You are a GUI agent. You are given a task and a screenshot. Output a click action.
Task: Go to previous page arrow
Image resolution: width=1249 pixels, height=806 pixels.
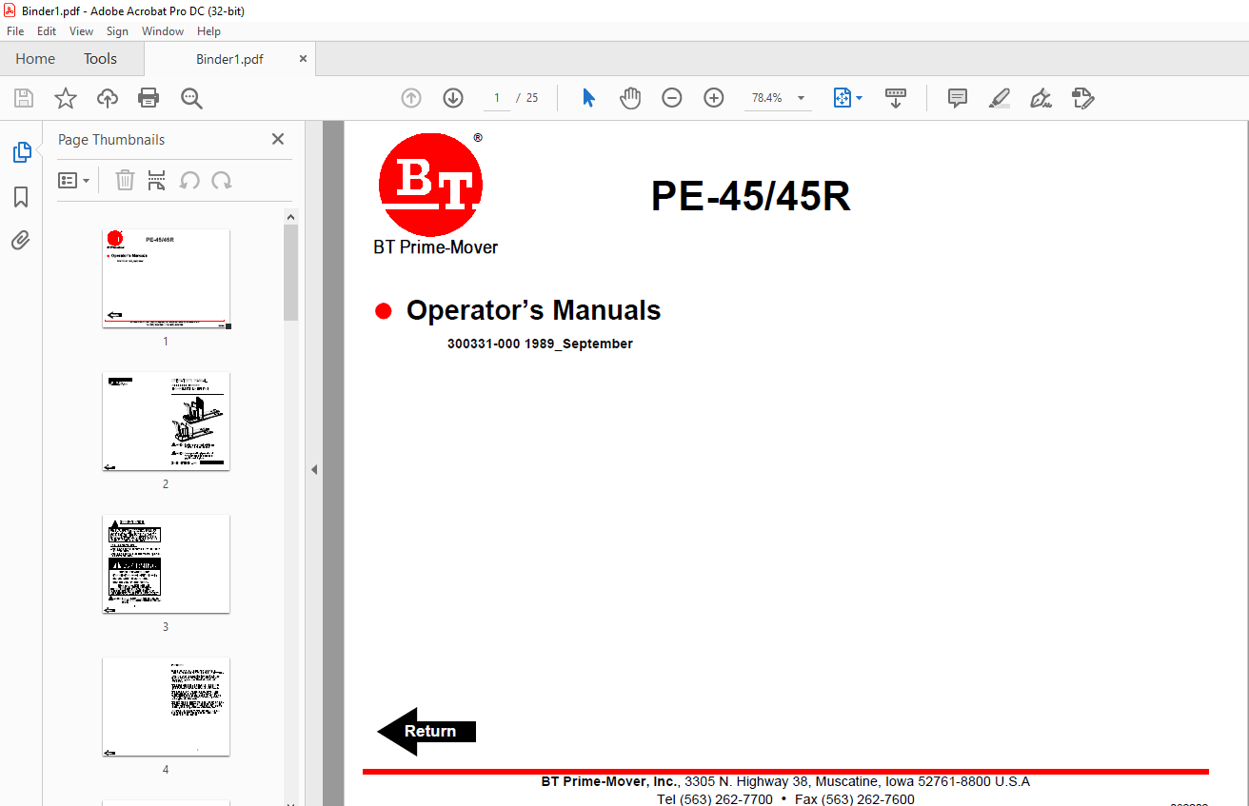click(411, 98)
